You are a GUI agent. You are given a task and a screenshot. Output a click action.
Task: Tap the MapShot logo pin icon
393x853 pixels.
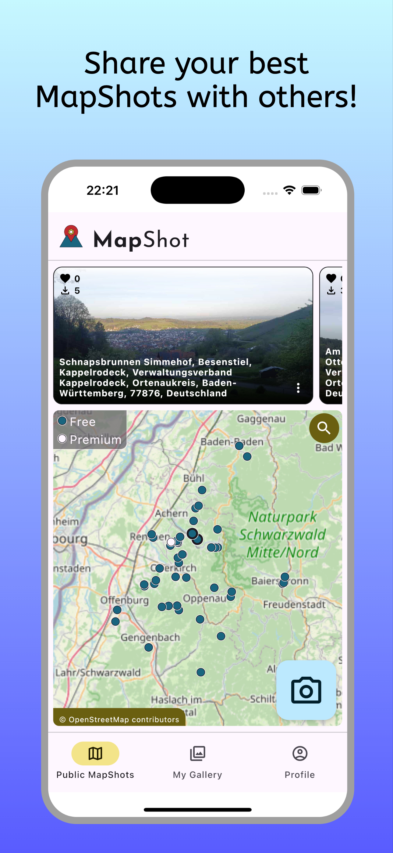point(71,236)
